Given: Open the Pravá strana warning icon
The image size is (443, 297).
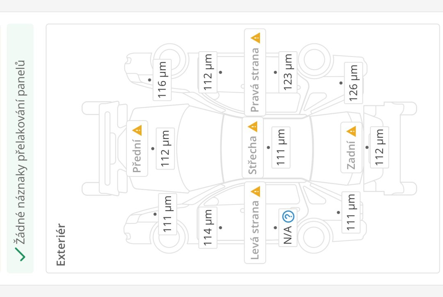Looking at the screenshot, I should [x=256, y=39].
